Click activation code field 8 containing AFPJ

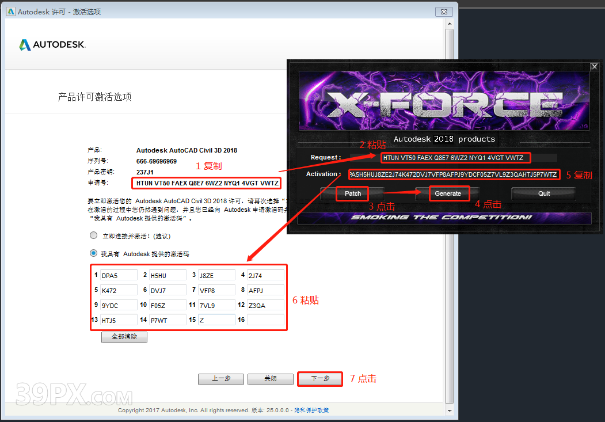point(265,290)
